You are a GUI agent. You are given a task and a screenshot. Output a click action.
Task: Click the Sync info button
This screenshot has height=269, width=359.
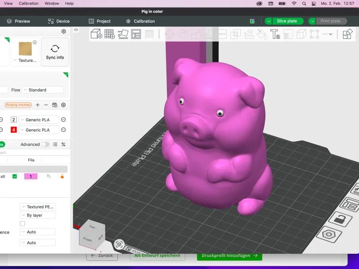coord(55,52)
